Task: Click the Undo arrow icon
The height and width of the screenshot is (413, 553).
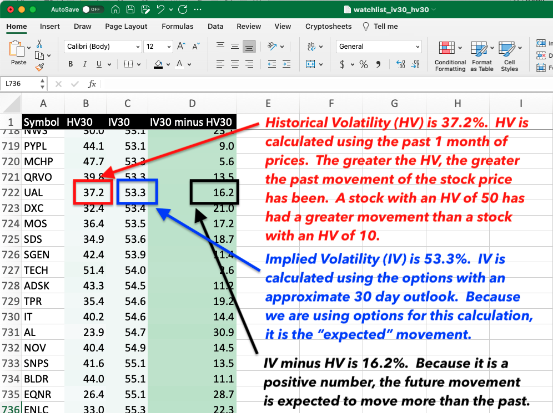Action: pyautogui.click(x=160, y=10)
